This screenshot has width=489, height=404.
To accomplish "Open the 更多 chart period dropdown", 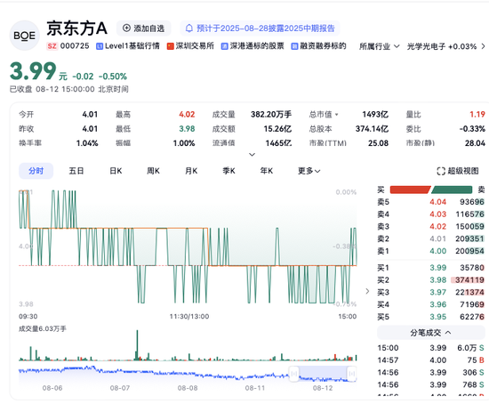I will (309, 171).
